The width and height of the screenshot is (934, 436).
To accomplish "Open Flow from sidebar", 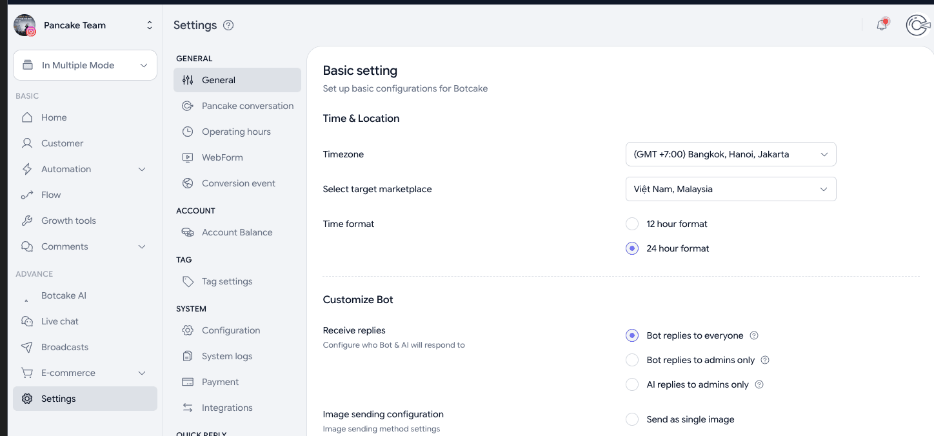I will (85, 195).
